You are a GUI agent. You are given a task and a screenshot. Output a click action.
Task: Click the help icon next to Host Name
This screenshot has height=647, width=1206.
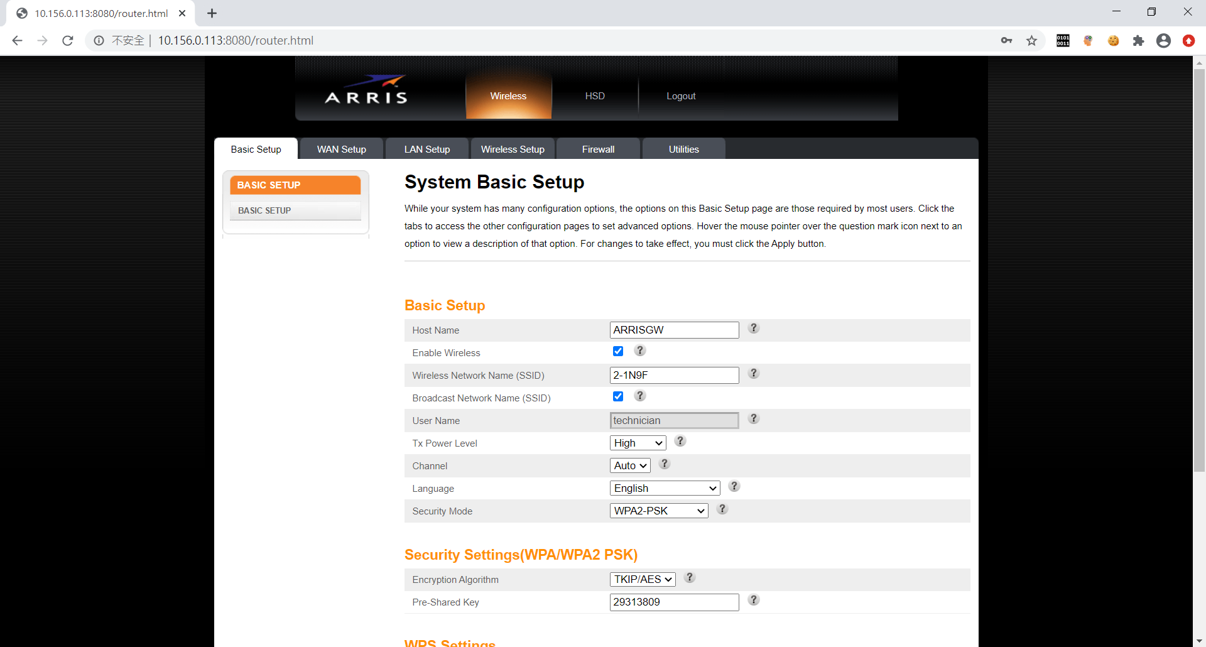(x=754, y=328)
